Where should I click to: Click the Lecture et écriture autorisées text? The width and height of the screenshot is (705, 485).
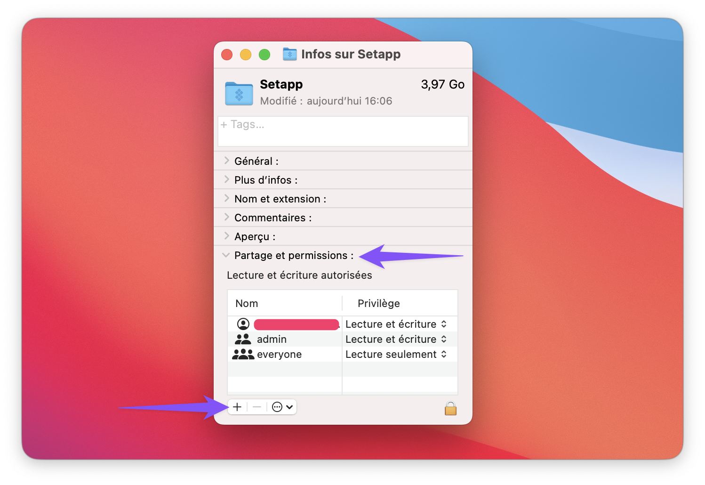click(299, 275)
